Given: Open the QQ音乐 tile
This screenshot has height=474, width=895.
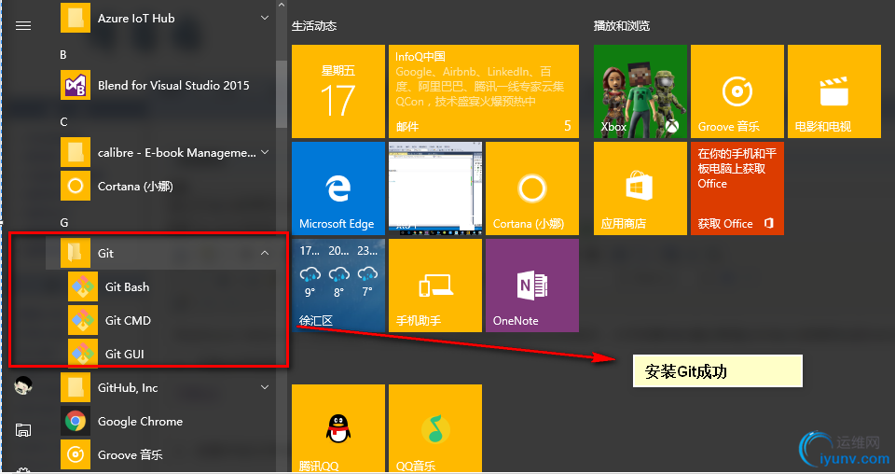Looking at the screenshot, I should pos(435,428).
